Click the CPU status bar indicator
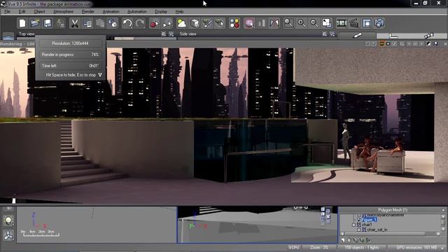Image resolution: width=448 pixels, height=252 pixels. pos(294,247)
